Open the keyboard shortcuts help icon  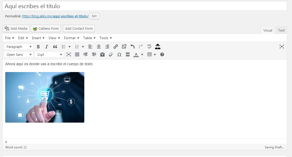(x=162, y=55)
